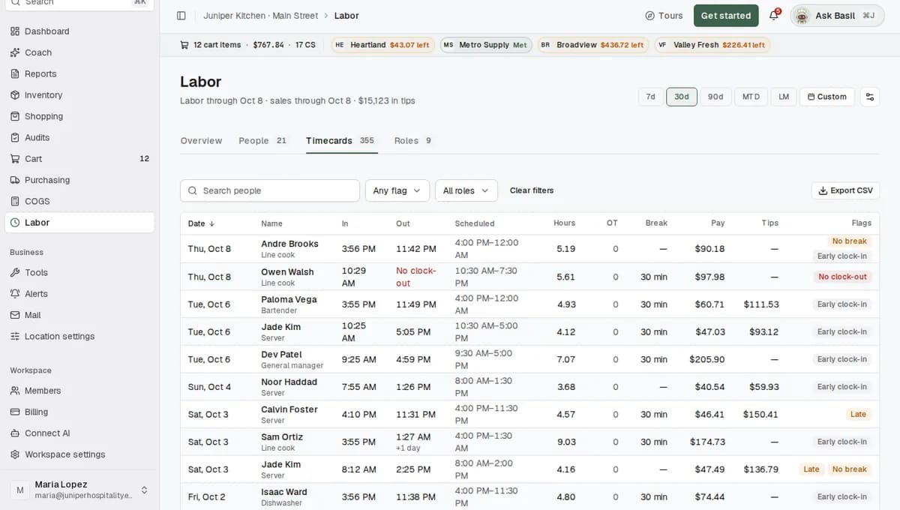The image size is (900, 510).
Task: Open Paloma Vega's timecard
Action: click(x=529, y=304)
